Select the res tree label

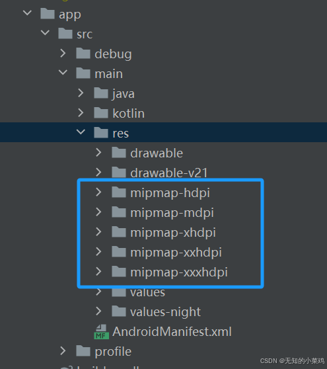(121, 134)
